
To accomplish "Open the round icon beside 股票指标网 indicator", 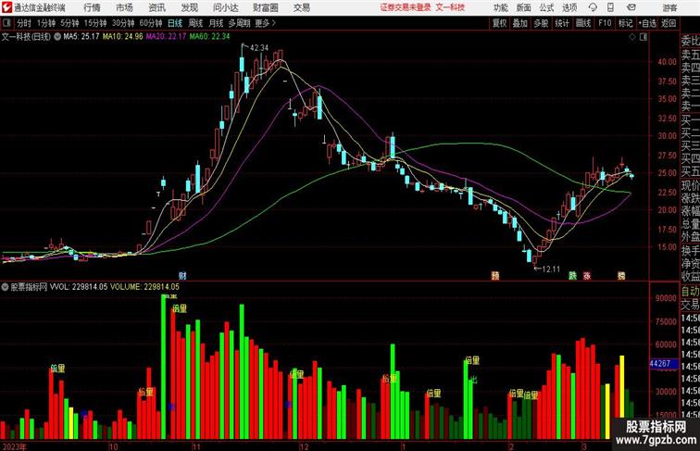I will coord(5,287).
